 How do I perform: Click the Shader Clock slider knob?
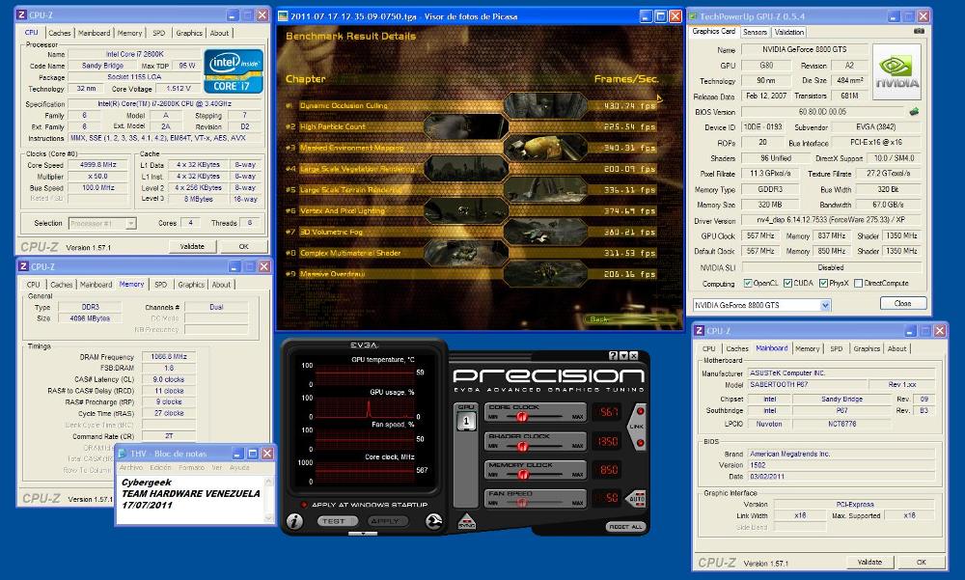(x=522, y=445)
